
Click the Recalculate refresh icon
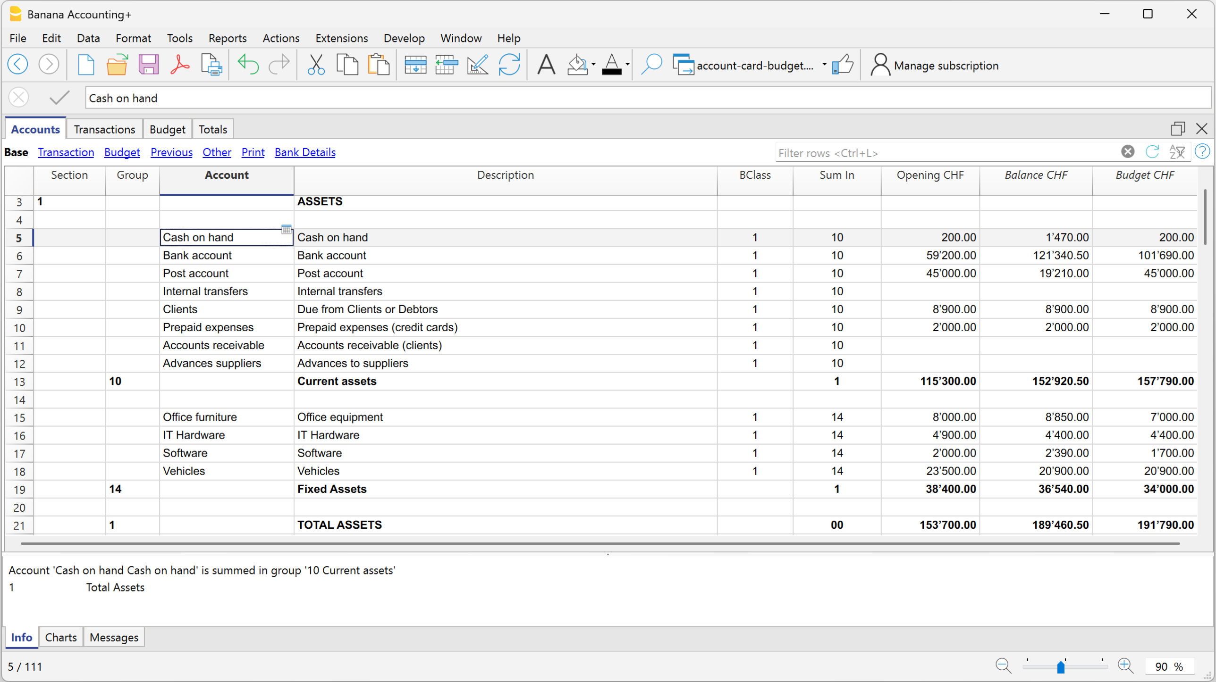(x=509, y=65)
